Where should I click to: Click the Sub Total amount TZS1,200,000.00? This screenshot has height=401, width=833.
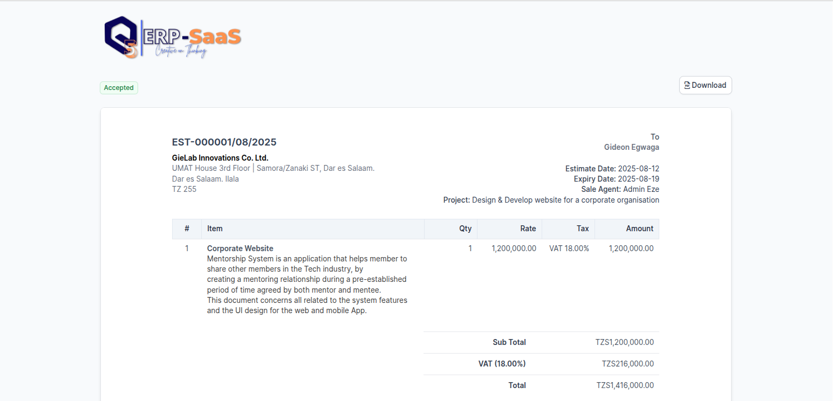(x=624, y=342)
